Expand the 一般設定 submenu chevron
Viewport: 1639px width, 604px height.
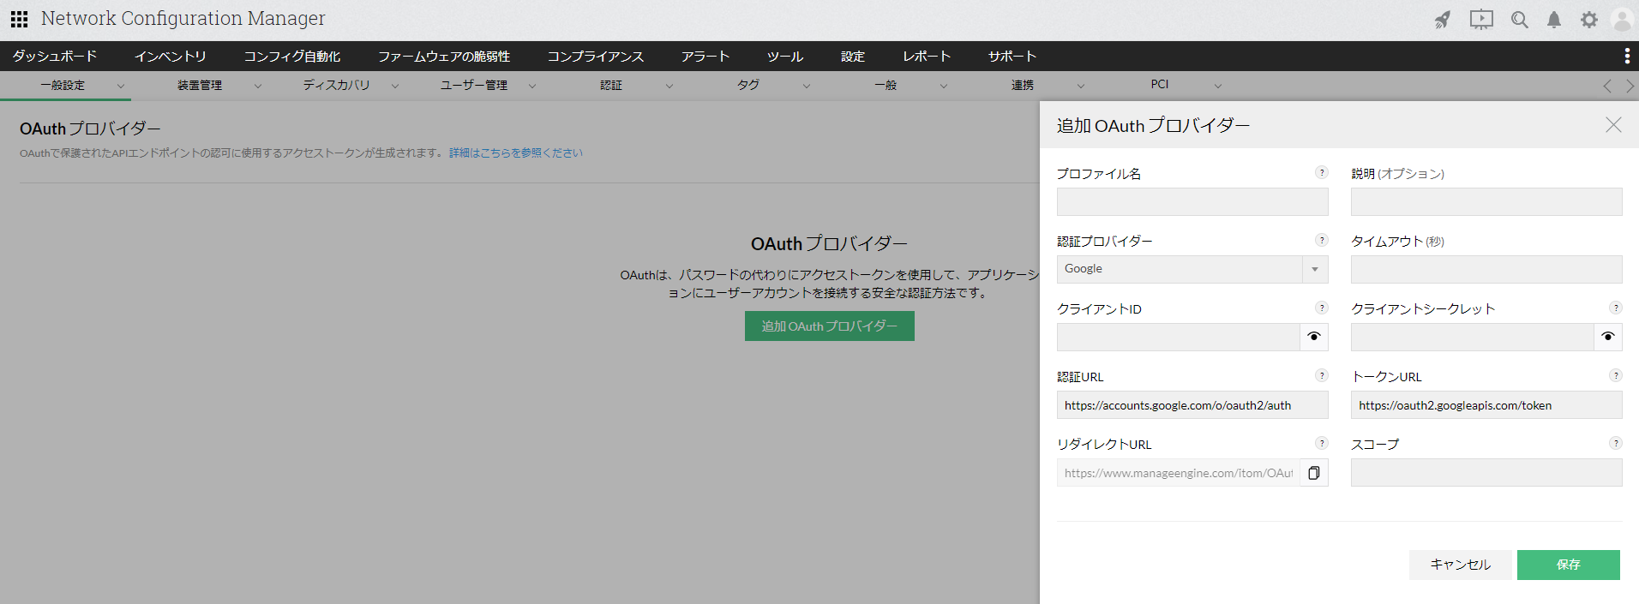coord(121,86)
